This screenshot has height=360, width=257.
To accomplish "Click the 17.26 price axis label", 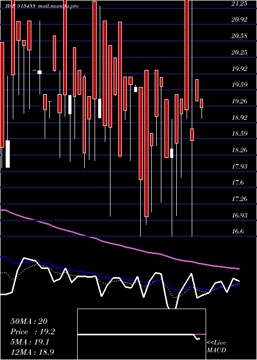I will (240, 199).
